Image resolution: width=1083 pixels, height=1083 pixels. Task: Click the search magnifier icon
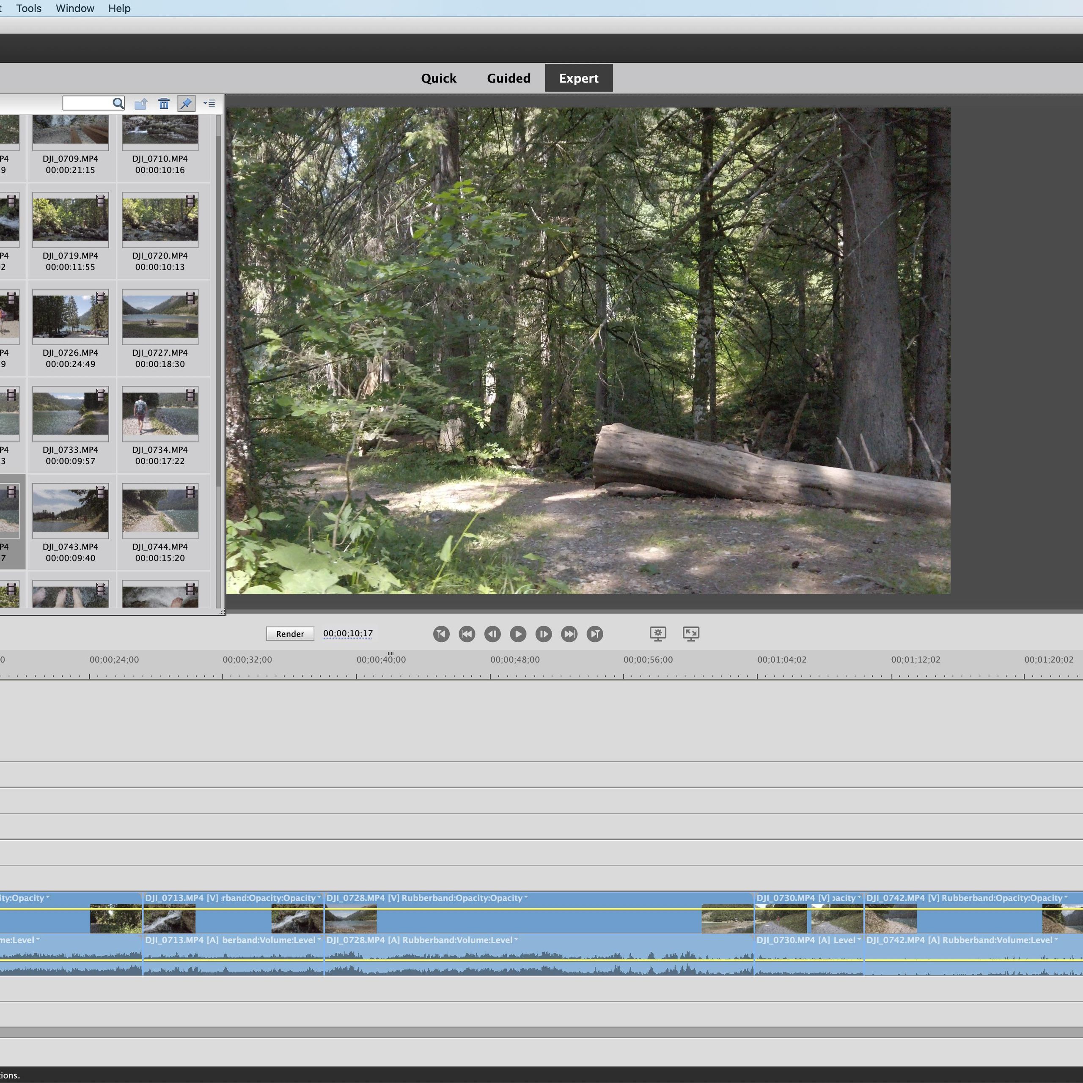tap(118, 103)
